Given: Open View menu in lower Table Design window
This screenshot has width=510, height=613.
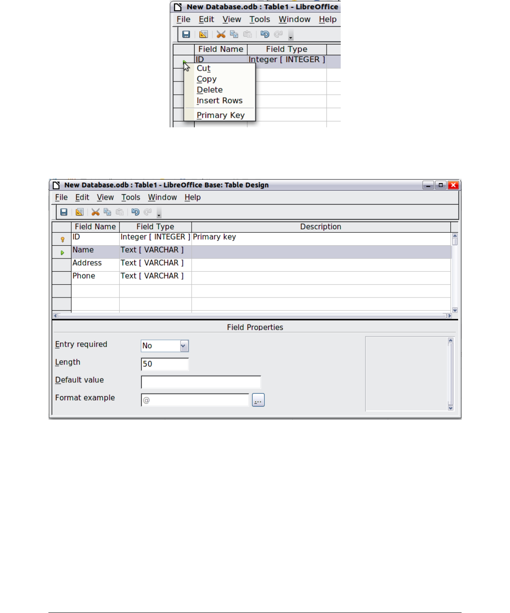Looking at the screenshot, I should coord(105,197).
